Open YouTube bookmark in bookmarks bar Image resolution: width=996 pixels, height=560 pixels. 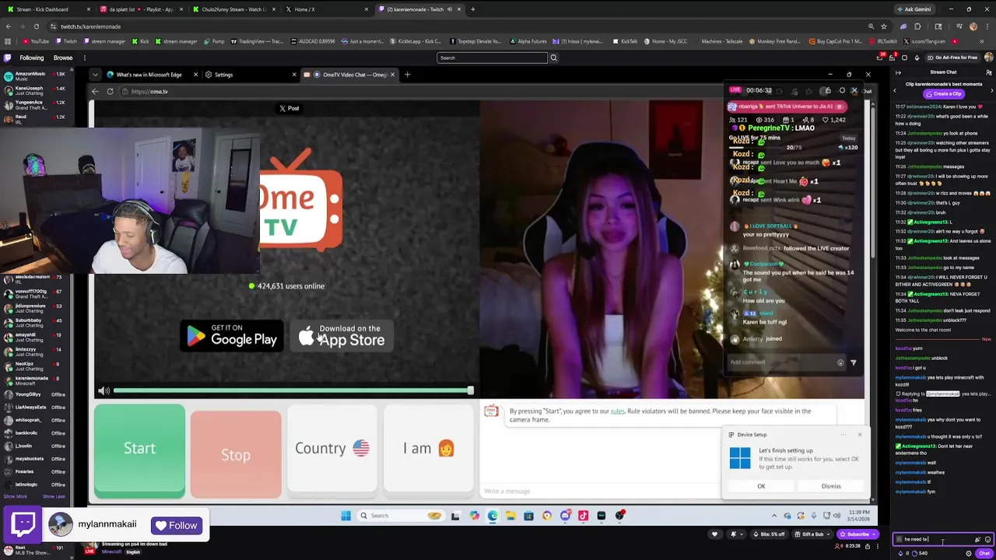point(36,41)
